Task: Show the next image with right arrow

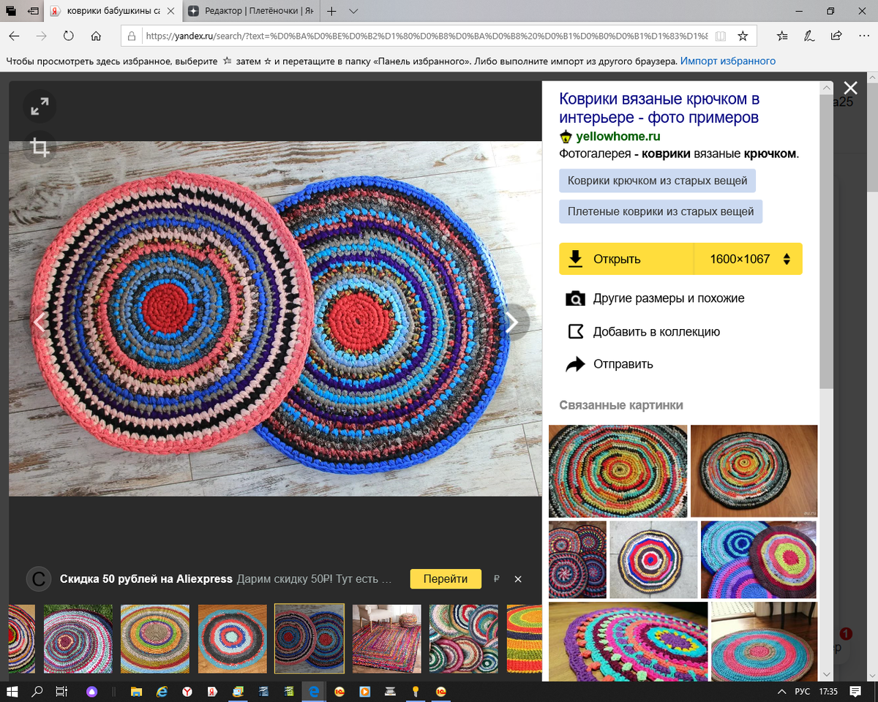Action: tap(512, 322)
